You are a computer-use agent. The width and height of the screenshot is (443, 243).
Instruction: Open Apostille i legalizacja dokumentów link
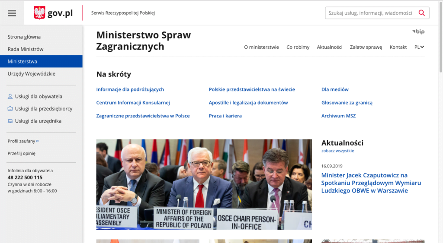(248, 103)
